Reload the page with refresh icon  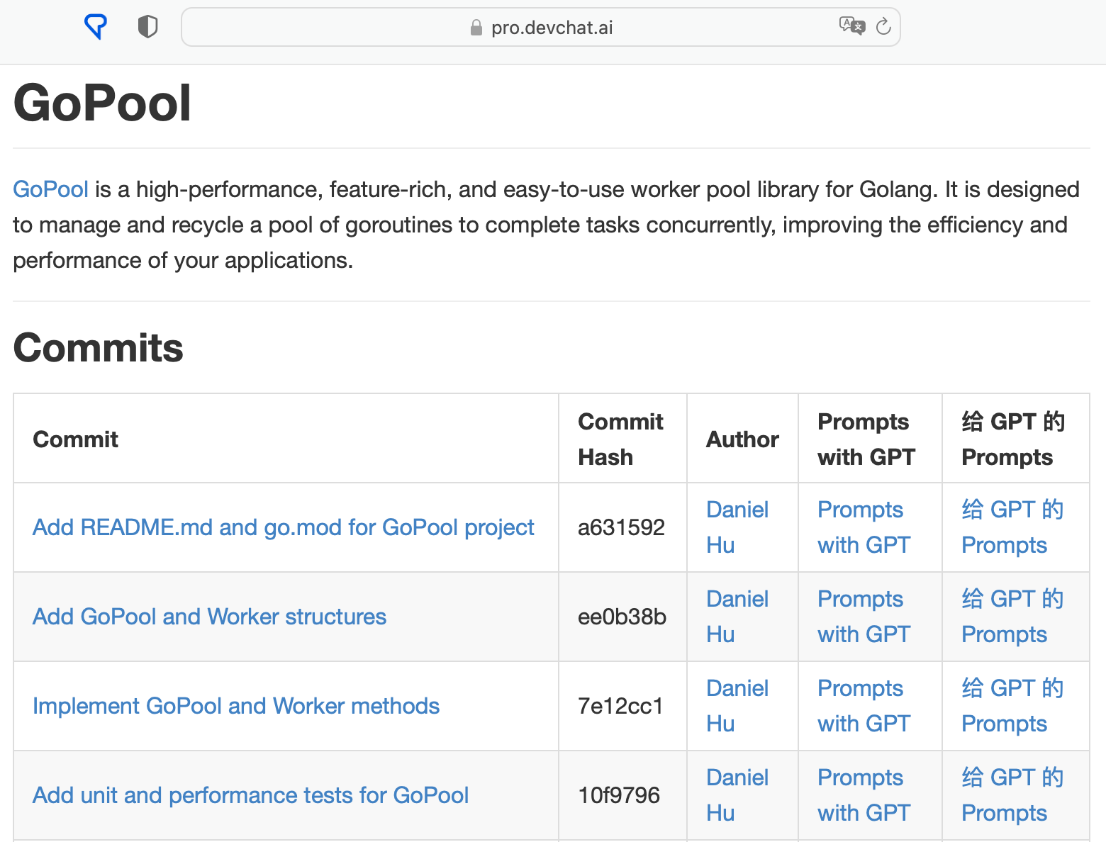(883, 26)
